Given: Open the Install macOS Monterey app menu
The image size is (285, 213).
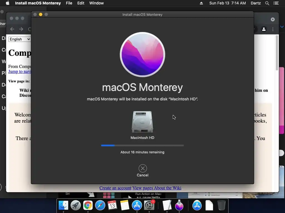Looking at the screenshot, I should point(38,3).
